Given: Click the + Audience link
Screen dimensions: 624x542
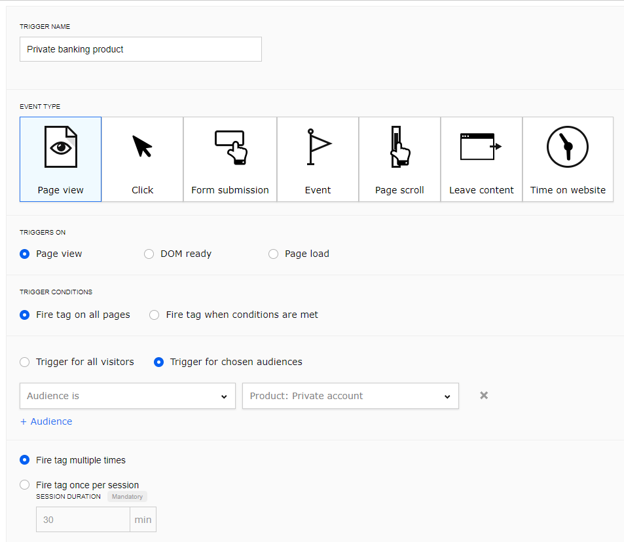Looking at the screenshot, I should tap(46, 421).
